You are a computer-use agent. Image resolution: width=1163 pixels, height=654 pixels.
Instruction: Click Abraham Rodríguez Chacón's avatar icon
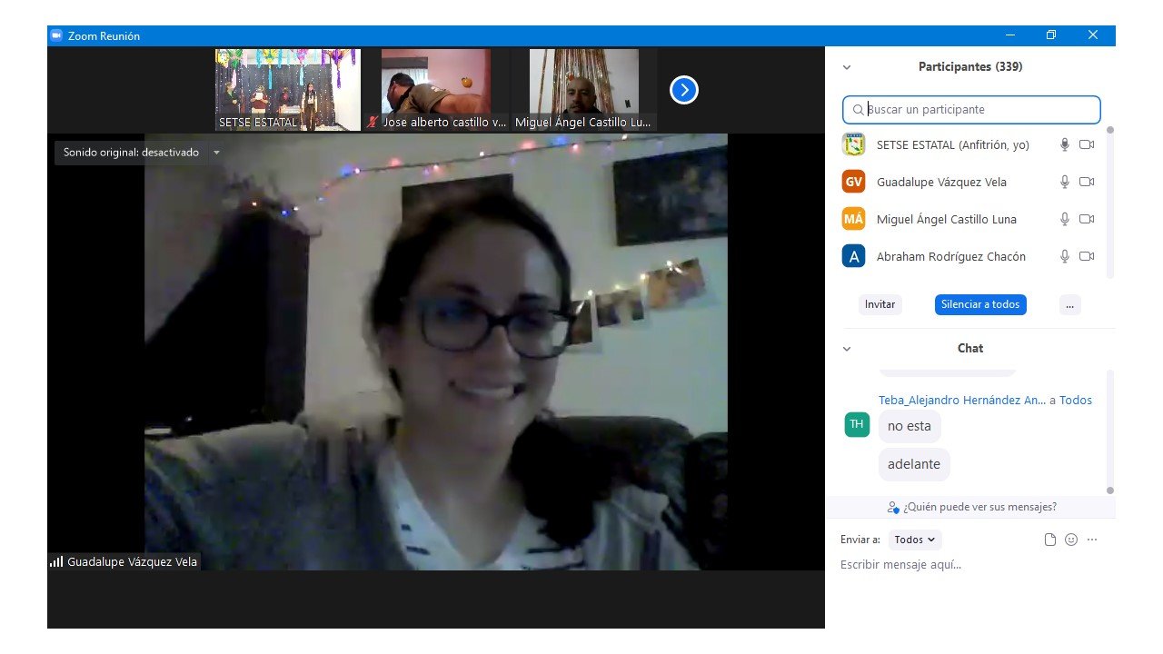tap(853, 256)
